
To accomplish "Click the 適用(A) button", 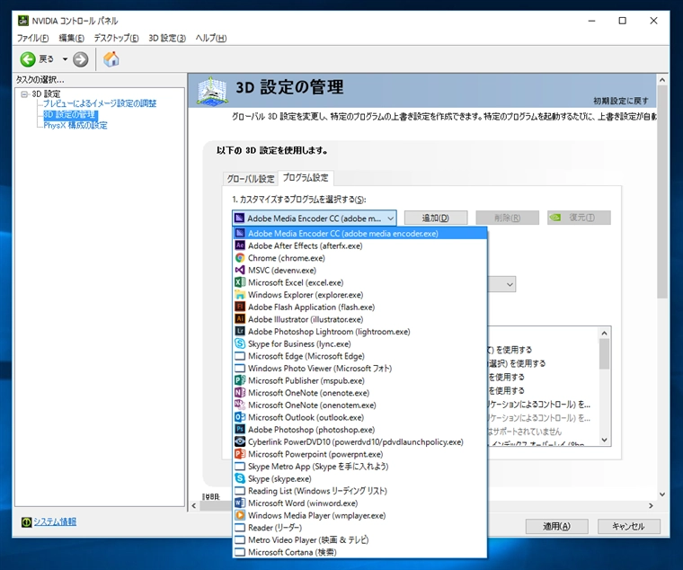I will 556,526.
